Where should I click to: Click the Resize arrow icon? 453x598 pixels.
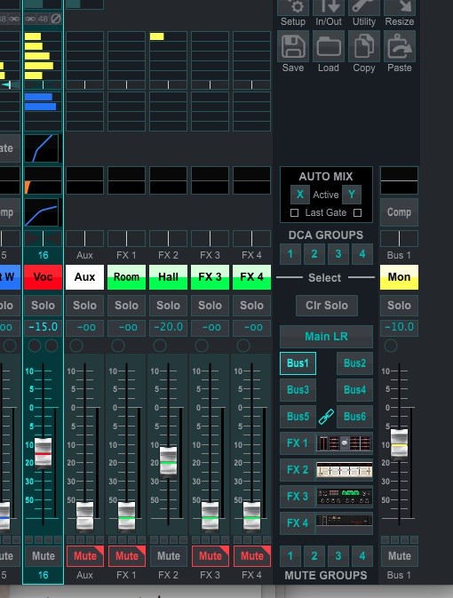[x=399, y=7]
